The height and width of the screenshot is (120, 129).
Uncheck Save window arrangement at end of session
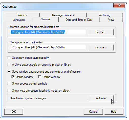pos(9,72)
